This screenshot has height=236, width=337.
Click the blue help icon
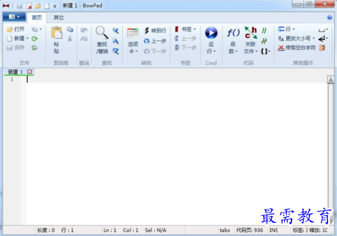[329, 18]
